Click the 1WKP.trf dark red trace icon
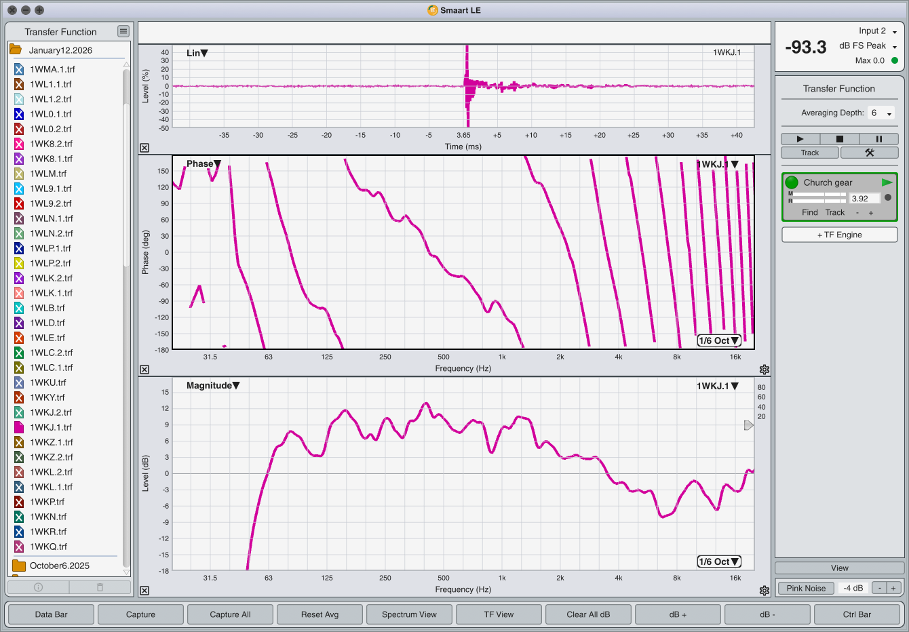This screenshot has height=632, width=909. [19, 502]
